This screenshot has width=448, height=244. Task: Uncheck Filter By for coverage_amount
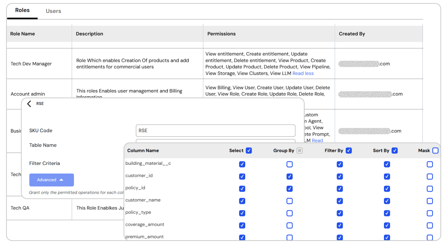click(x=340, y=225)
